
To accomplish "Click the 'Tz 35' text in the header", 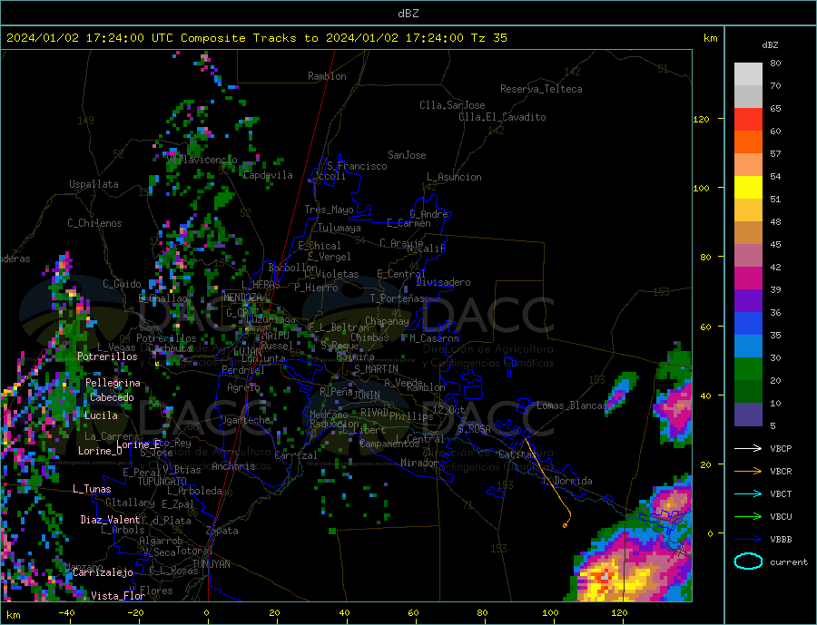I will 488,38.
